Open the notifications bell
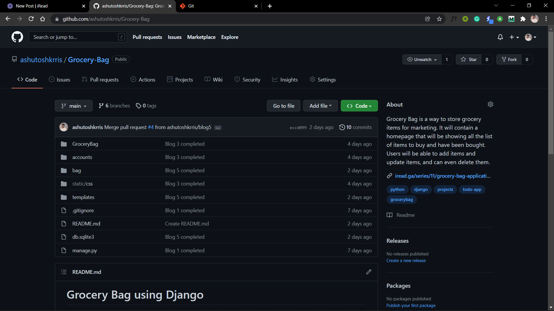 (x=500, y=37)
